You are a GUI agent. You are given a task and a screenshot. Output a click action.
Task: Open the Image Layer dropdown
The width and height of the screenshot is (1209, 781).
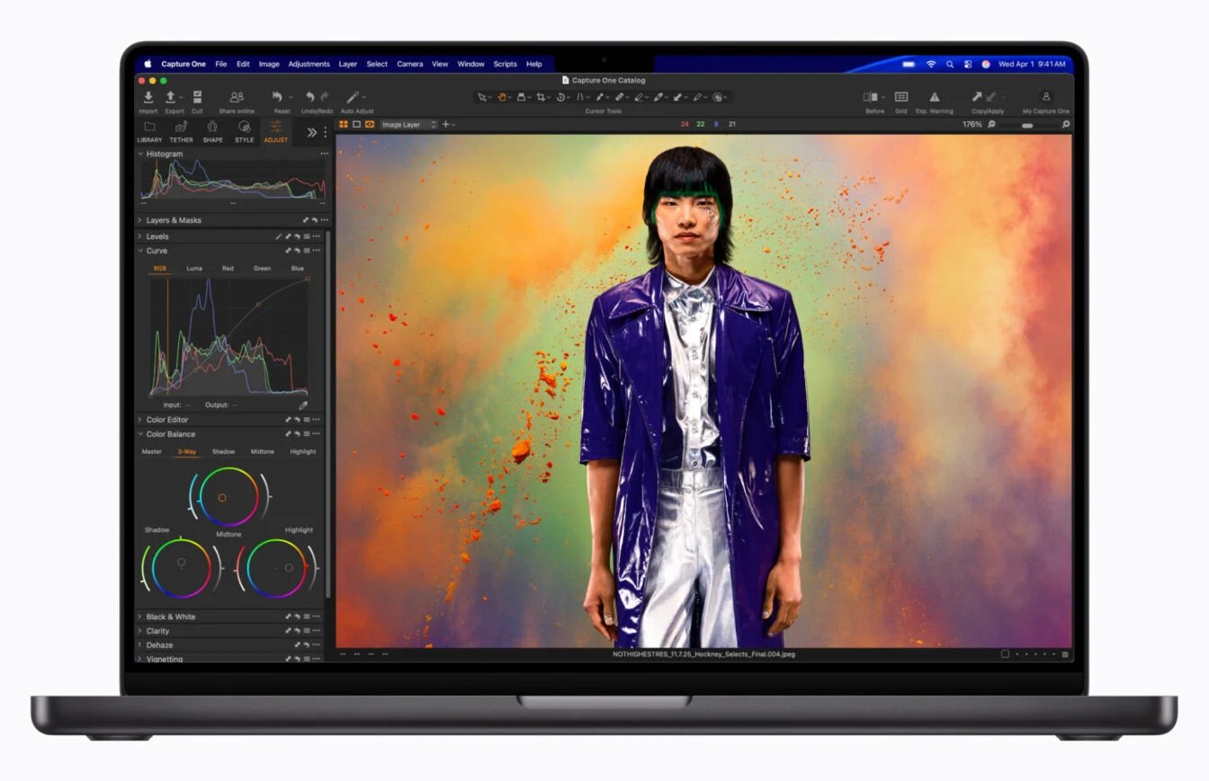(408, 124)
